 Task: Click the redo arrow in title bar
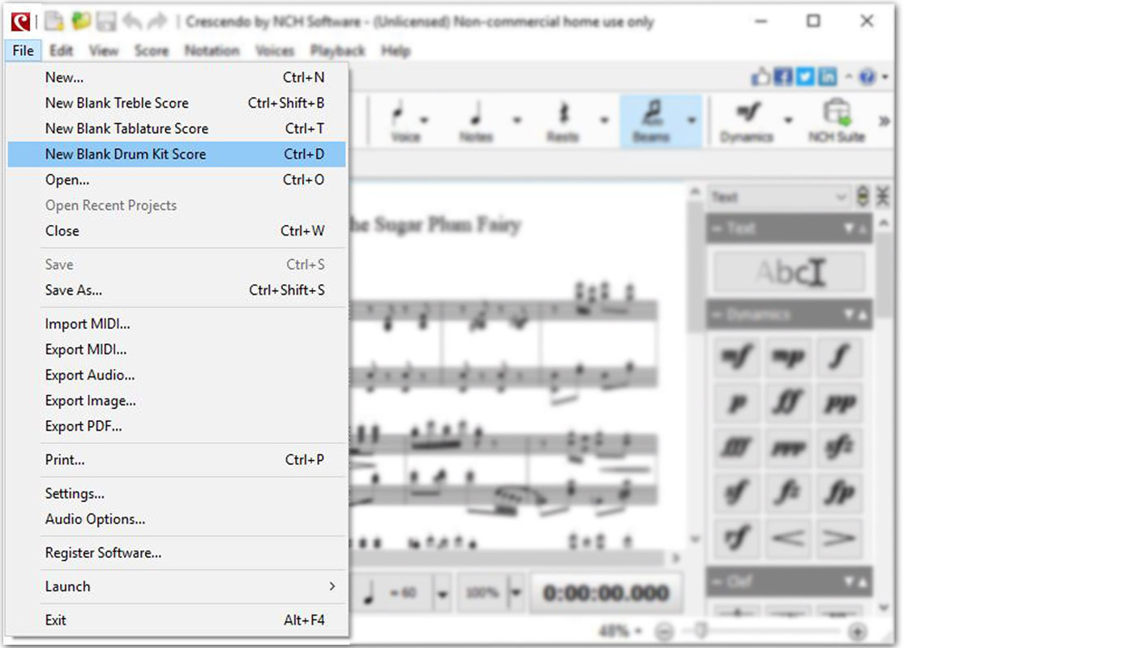pyautogui.click(x=156, y=22)
